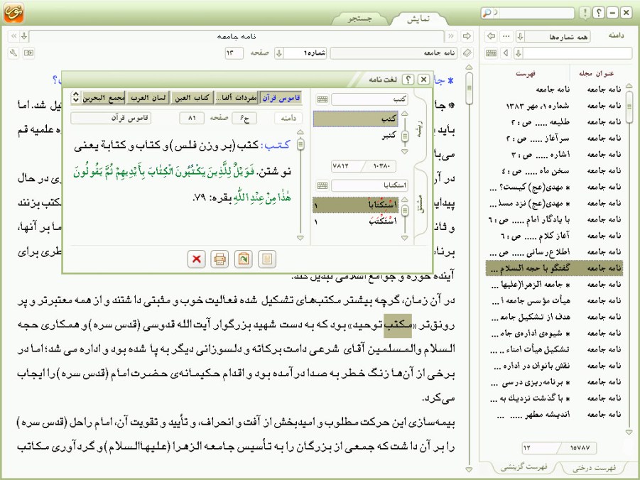Click the list scroll-down arrow in right panel
640x480 pixels.
[629, 432]
